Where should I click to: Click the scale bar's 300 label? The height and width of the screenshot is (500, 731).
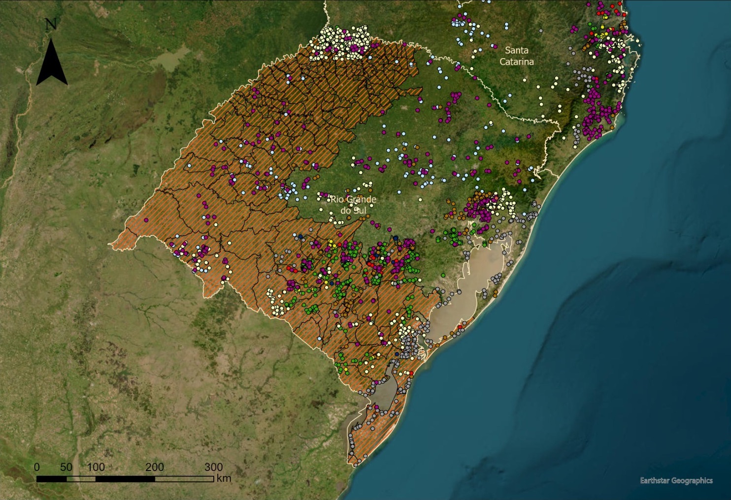[x=213, y=467]
